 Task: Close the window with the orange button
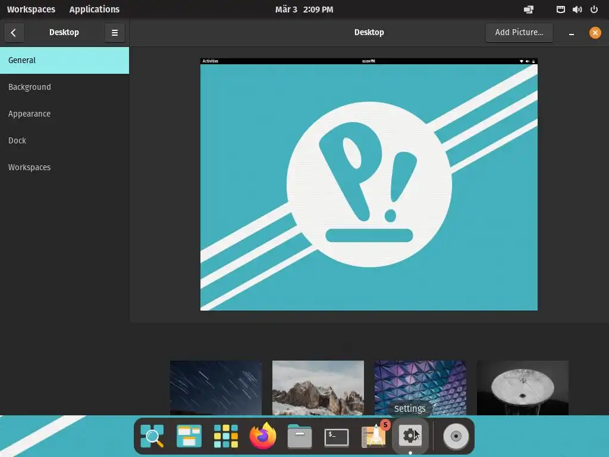tap(595, 33)
